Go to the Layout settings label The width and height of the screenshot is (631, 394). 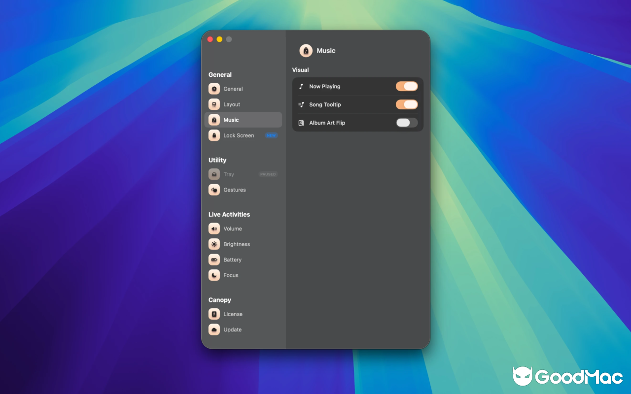(x=232, y=104)
